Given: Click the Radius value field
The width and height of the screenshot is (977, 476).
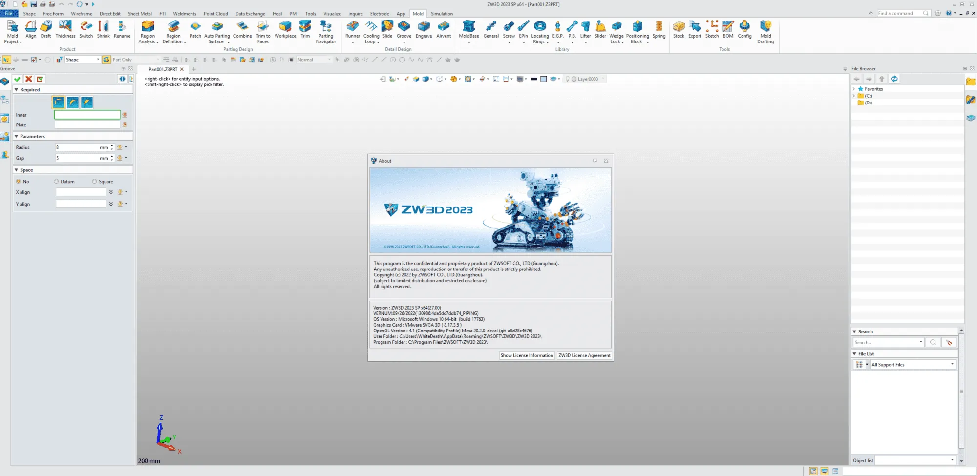Looking at the screenshot, I should [77, 147].
